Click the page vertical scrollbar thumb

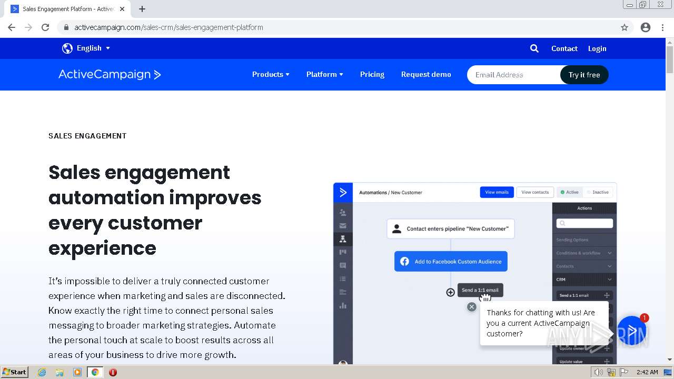point(669,59)
